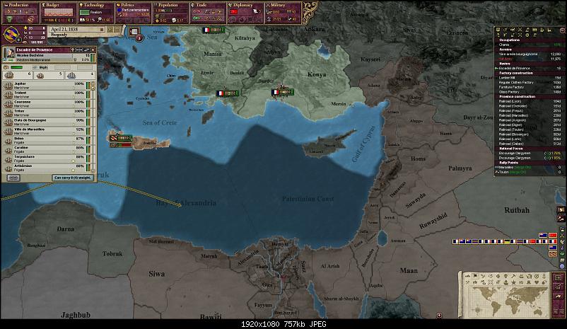This screenshot has width=567, height=329.
Task: Toggle crossed swords message filter icon
Action: [562, 236]
